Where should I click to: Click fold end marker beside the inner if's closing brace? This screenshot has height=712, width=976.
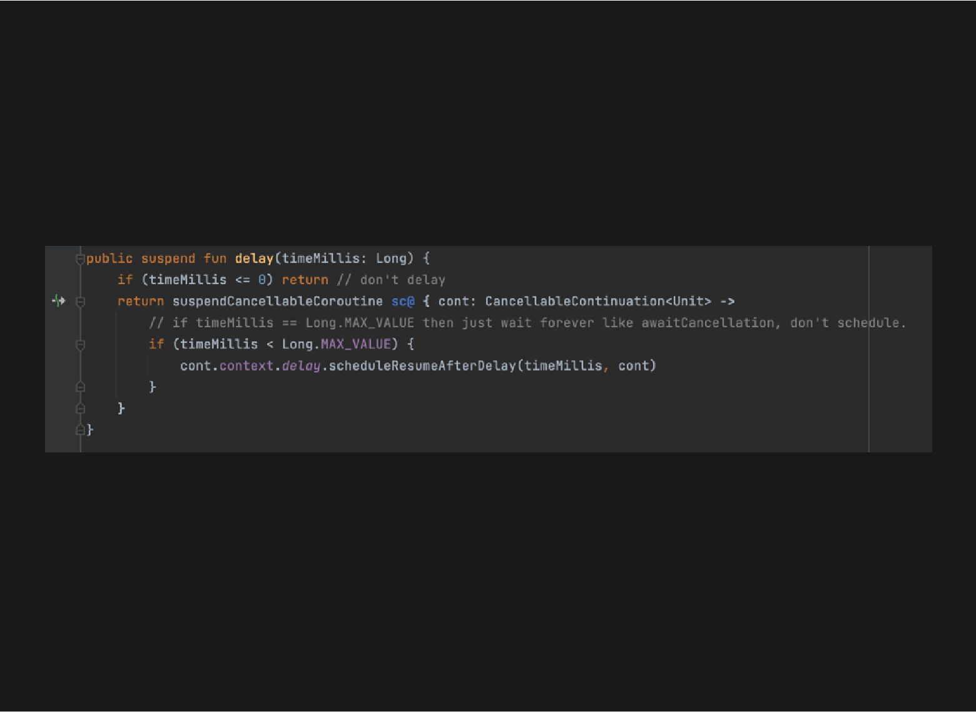click(x=80, y=387)
